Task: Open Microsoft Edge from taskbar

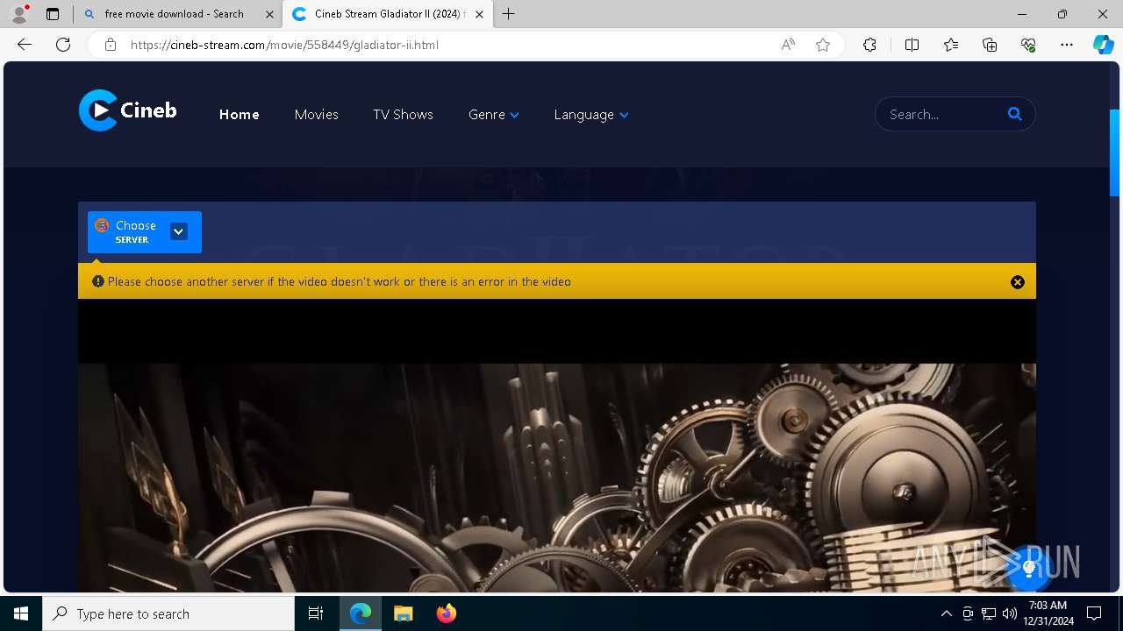Action: coord(361,613)
